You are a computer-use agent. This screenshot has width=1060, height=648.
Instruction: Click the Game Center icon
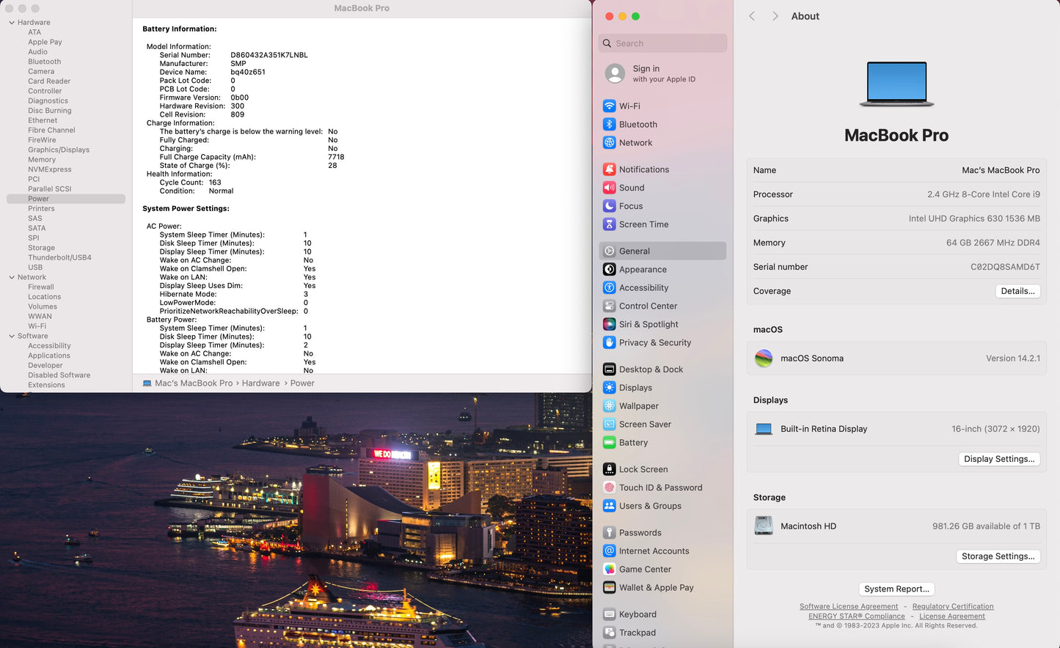(x=609, y=570)
